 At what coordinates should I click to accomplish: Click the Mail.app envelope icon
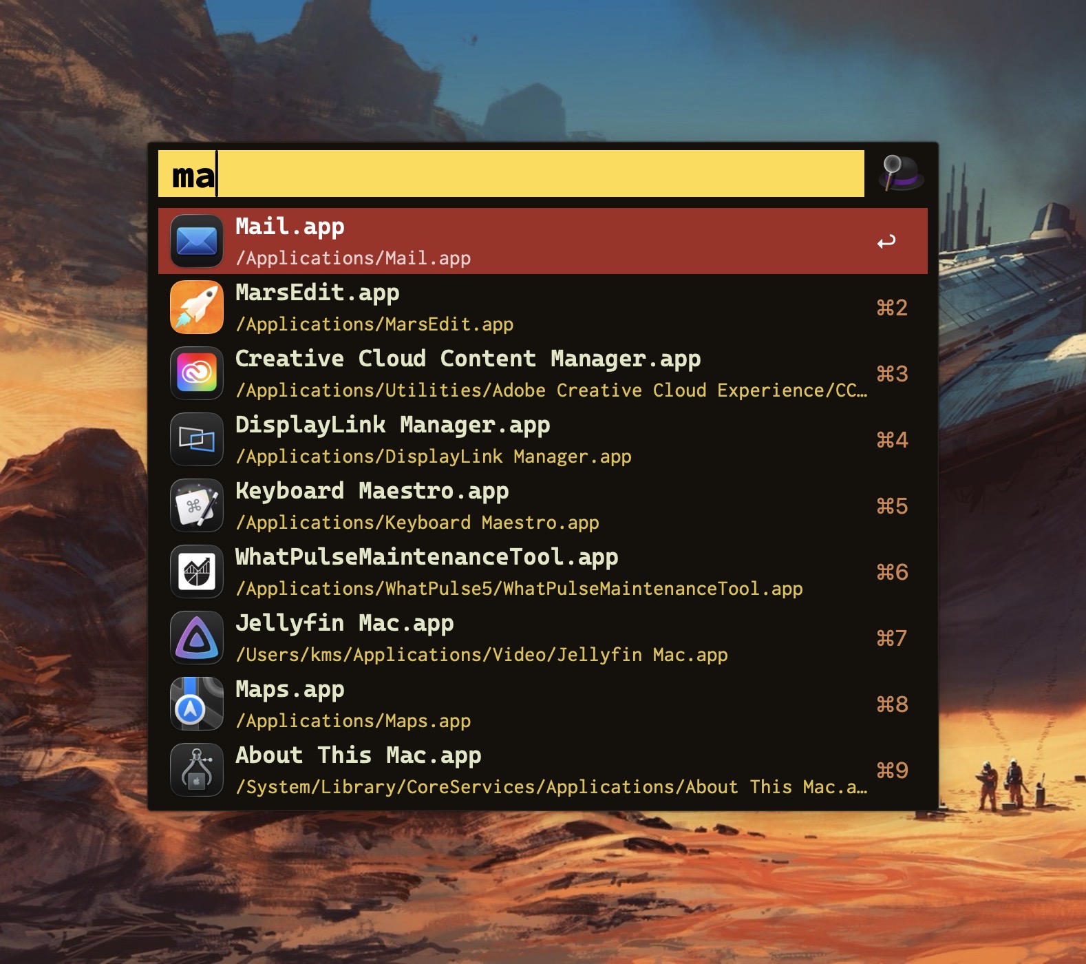[x=197, y=241]
